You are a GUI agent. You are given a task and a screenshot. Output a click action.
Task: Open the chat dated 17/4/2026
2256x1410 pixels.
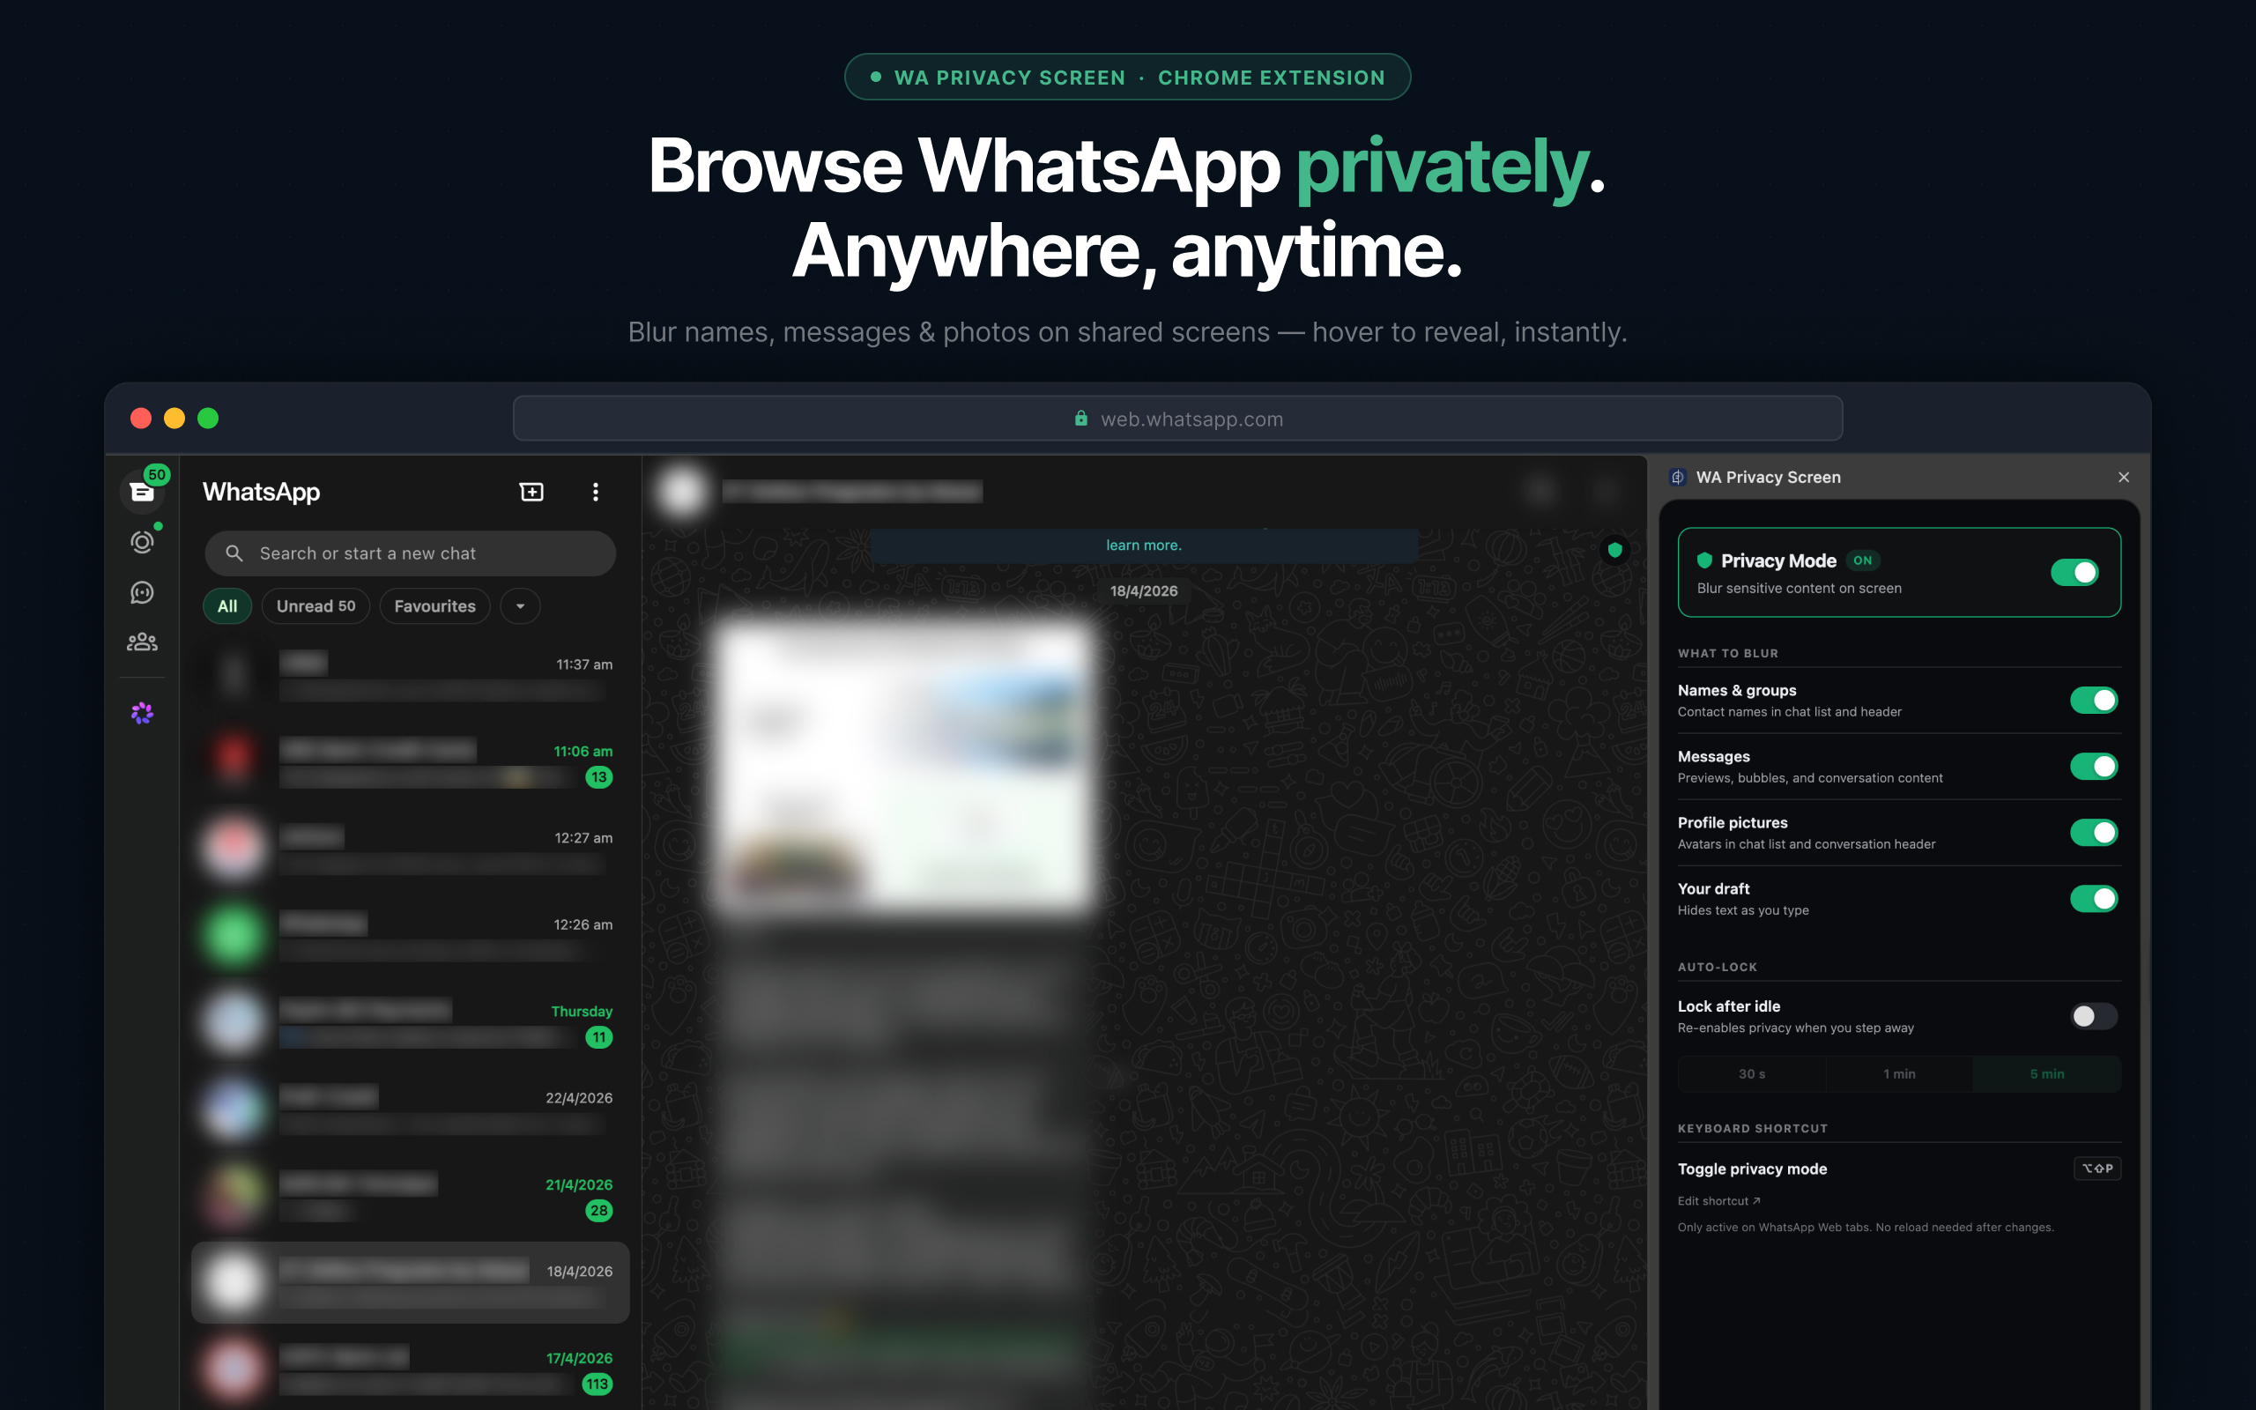tap(410, 1369)
